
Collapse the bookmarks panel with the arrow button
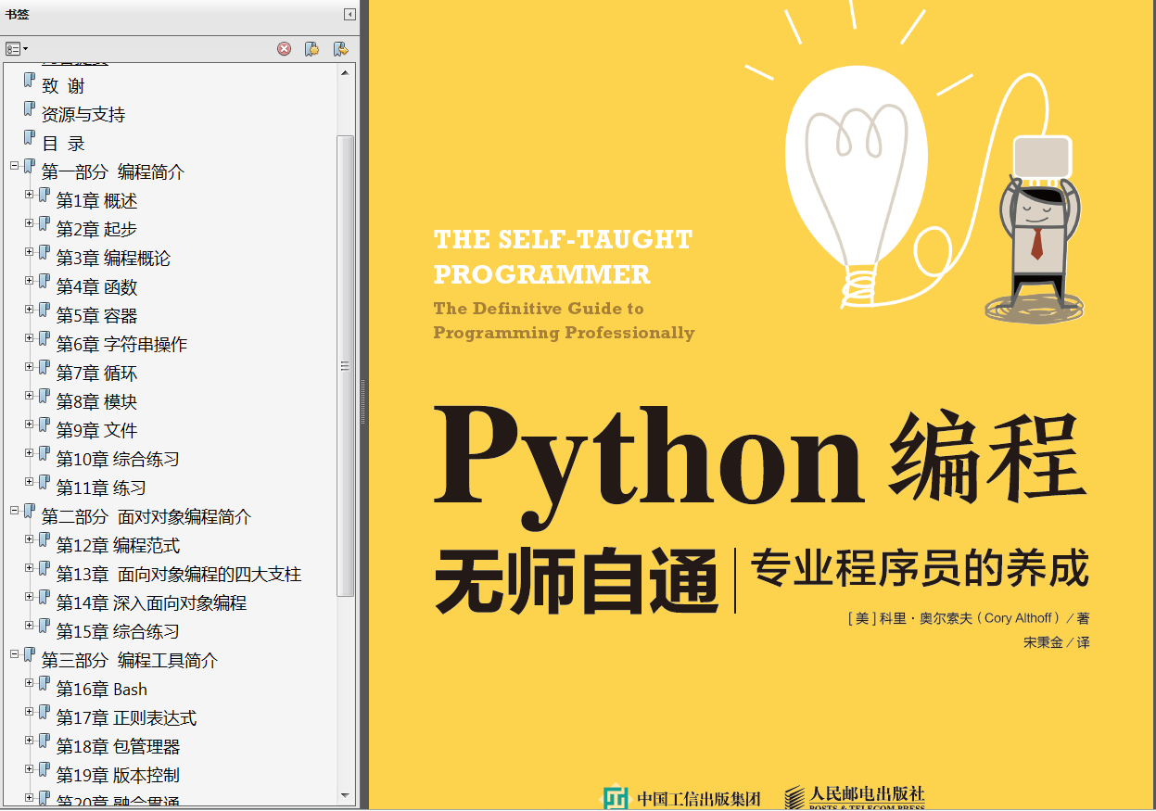coord(349,15)
